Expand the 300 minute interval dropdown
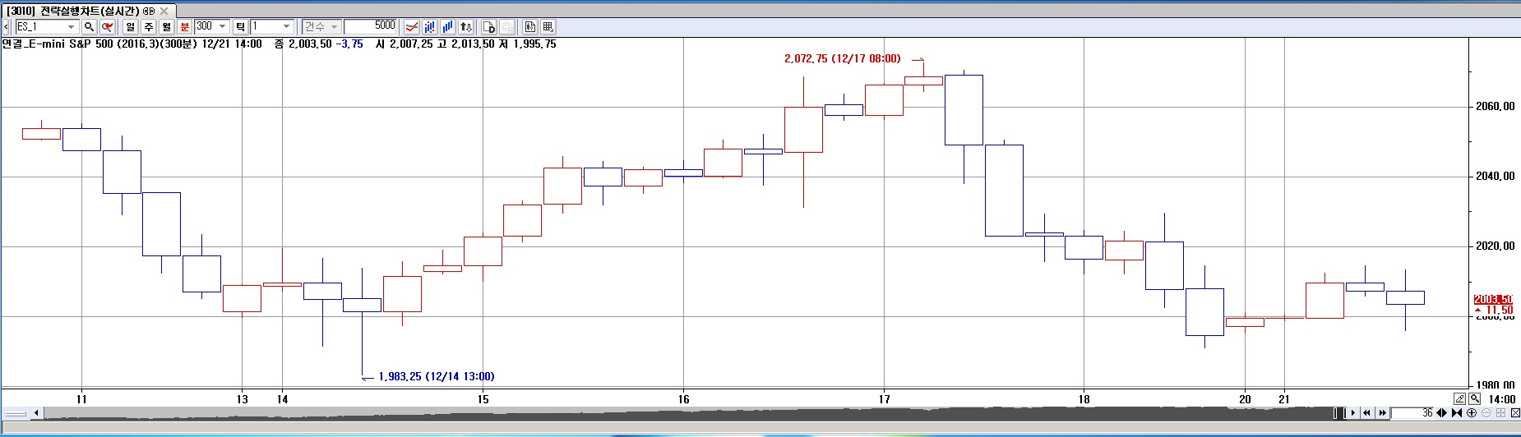1521x437 pixels. [222, 26]
